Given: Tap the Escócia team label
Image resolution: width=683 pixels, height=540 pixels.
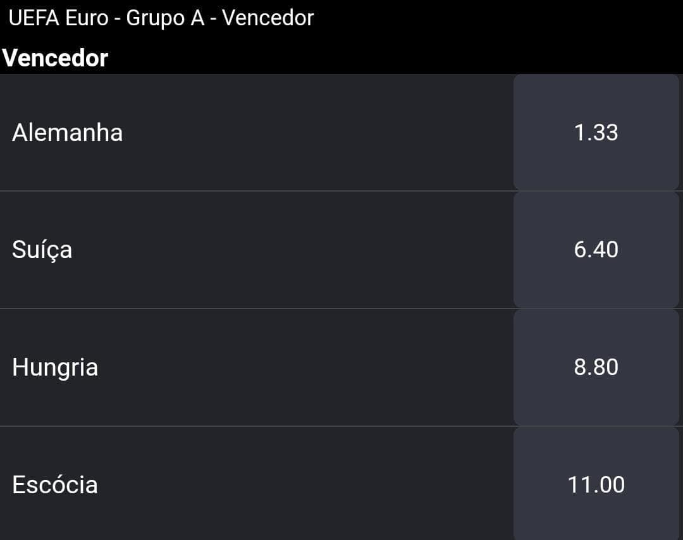Looking at the screenshot, I should 55,485.
